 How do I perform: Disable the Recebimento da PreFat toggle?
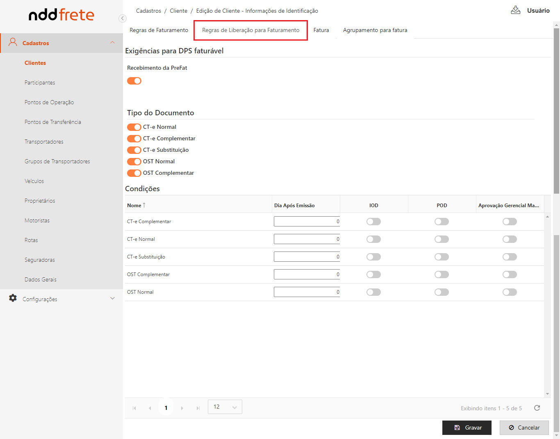[134, 81]
